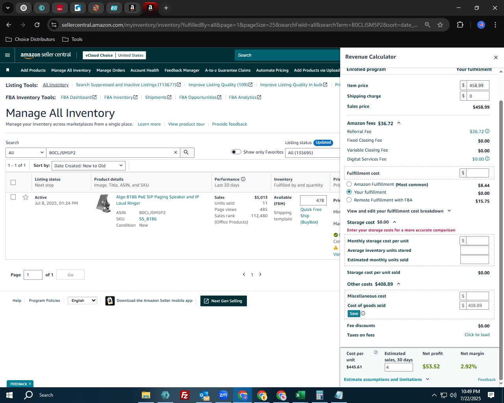Click the Cost of goods sold input
The height and width of the screenshot is (403, 504).
[x=477, y=305]
